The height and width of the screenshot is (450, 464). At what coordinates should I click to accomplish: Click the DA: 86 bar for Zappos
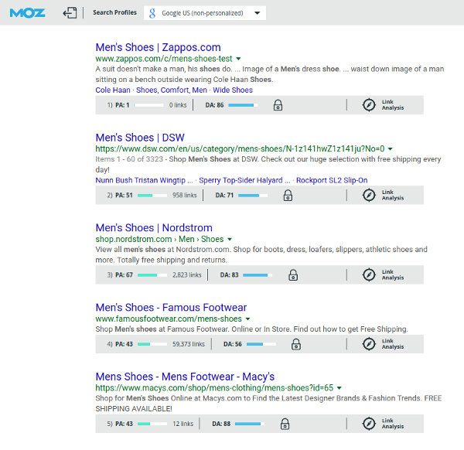[x=243, y=105]
